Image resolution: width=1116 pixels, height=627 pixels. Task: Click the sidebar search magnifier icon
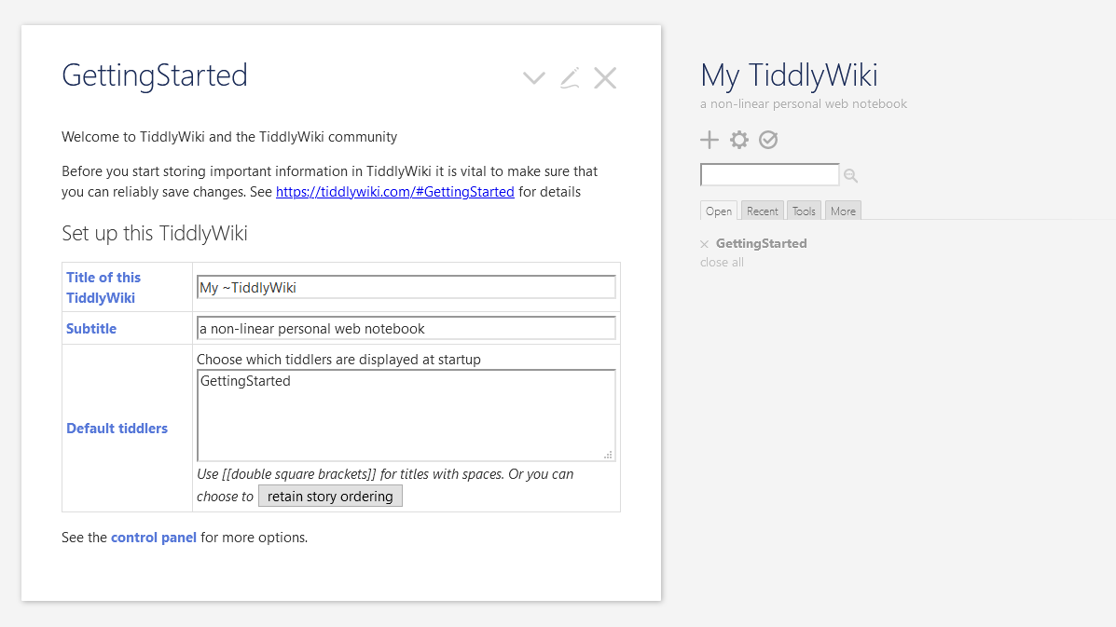(x=850, y=175)
